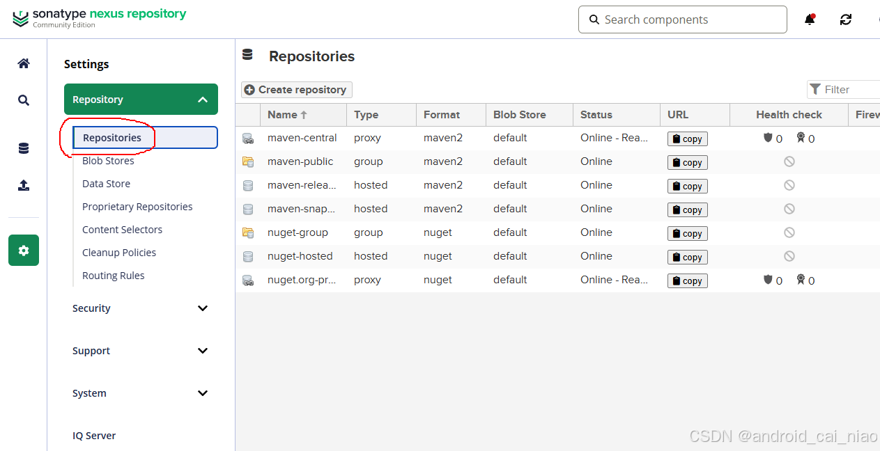Copy the maven-snapshots URL
880x451 pixels.
[x=688, y=209]
